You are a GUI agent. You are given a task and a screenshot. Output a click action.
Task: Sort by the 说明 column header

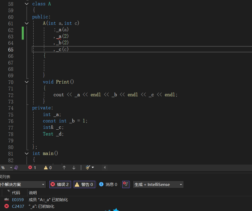tap(33, 193)
